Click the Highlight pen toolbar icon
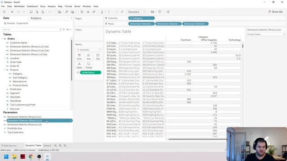 pyautogui.click(x=102, y=12)
